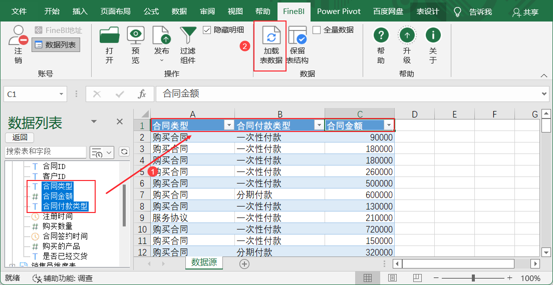Select the 客户ID field

(54, 176)
